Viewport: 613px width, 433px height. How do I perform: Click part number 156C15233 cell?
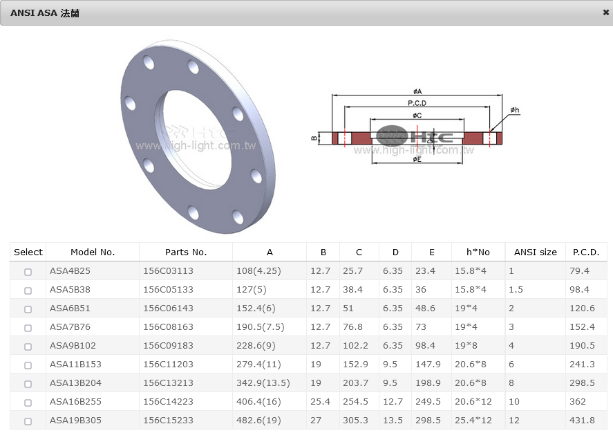168,421
